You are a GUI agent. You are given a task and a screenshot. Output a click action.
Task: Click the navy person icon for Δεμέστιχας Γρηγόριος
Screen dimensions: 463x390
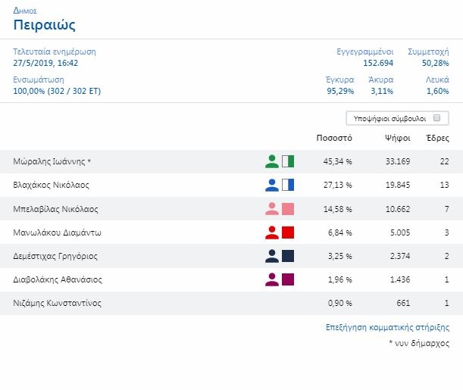point(271,256)
